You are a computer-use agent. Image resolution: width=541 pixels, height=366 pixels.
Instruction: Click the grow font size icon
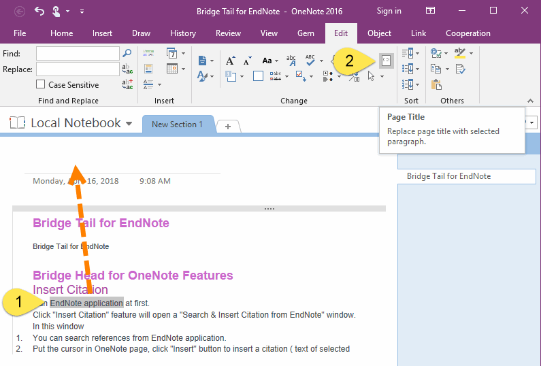(x=231, y=61)
